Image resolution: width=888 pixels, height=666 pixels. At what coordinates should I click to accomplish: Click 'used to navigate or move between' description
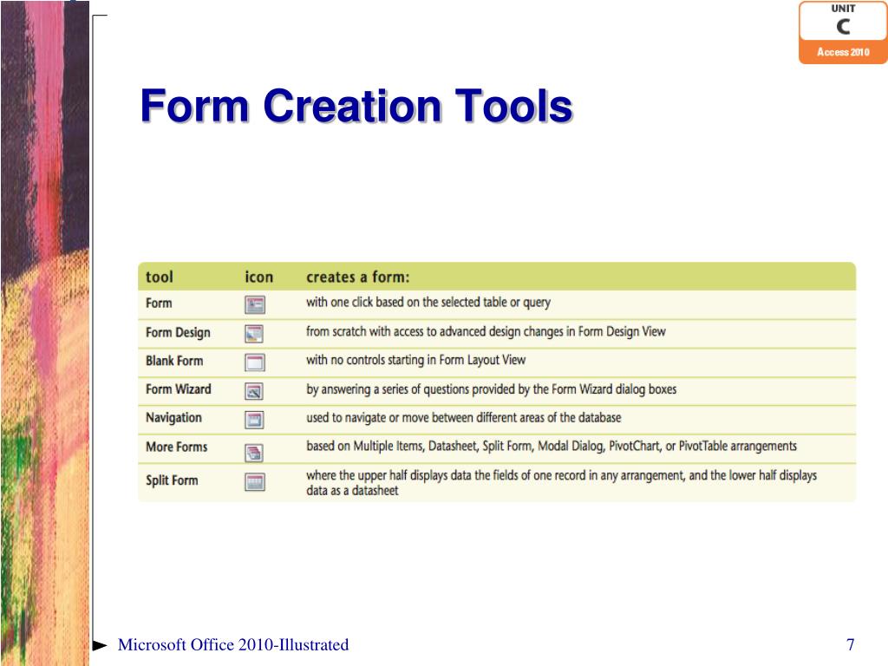click(463, 418)
